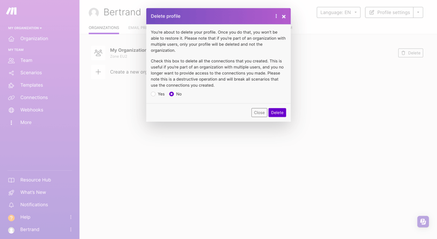This screenshot has height=239, width=437.
Task: Click the Connections link icon
Action: click(x=11, y=98)
